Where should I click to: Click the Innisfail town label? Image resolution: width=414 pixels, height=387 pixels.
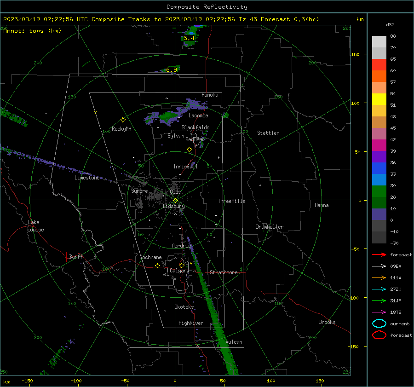point(185,167)
